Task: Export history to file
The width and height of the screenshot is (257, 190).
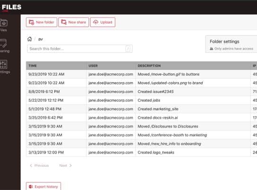Action: pyautogui.click(x=44, y=187)
